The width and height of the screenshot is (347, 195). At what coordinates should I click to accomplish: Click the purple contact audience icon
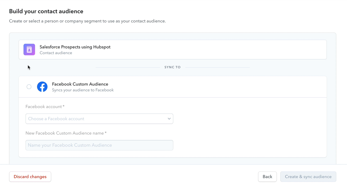(x=29, y=50)
